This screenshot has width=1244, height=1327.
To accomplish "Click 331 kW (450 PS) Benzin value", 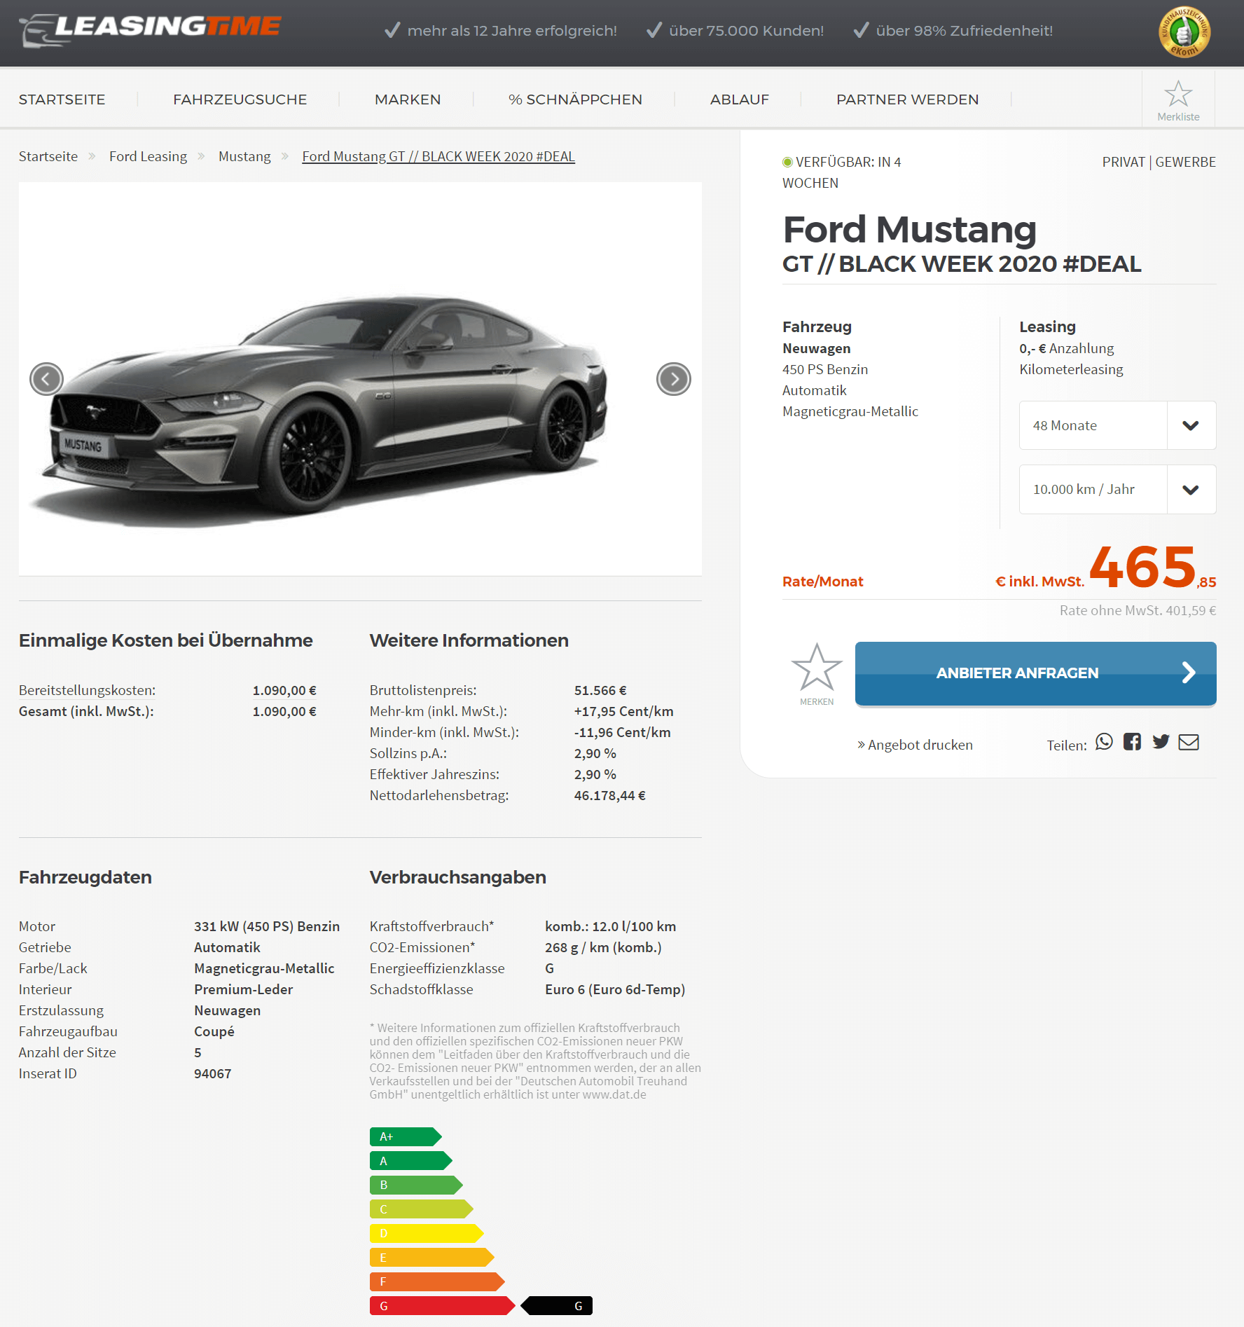I will click(x=267, y=926).
